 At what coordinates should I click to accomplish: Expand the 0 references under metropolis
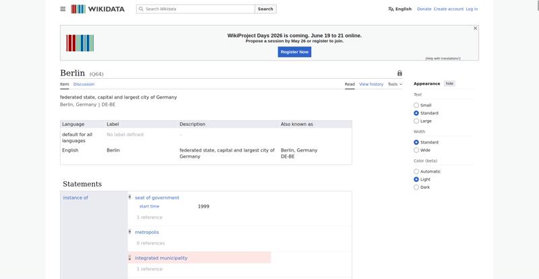tap(150, 243)
